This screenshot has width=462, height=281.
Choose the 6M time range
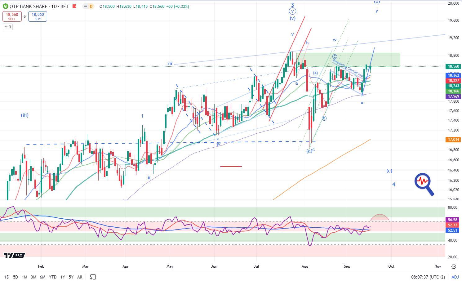[42, 277]
